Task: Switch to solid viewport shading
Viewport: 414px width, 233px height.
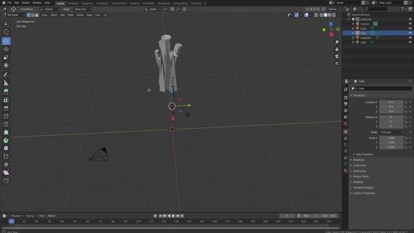Action: click(x=325, y=15)
